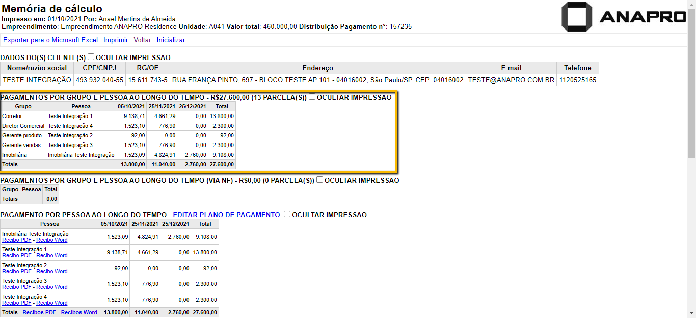Viewport: 696px width, 318px height.
Task: Download Recibo PDF for Teste Integração 1
Action: pyautogui.click(x=17, y=255)
